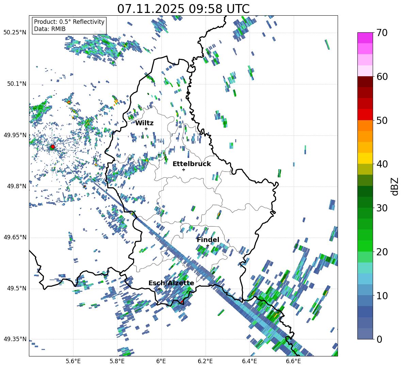The image size is (403, 368).
Task: Click the 'Data: RMIB' text
Action: coord(50,29)
